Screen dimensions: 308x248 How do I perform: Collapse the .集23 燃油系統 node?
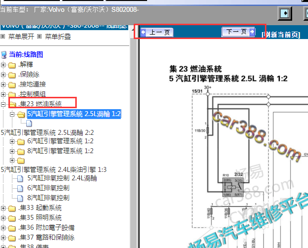[3, 104]
